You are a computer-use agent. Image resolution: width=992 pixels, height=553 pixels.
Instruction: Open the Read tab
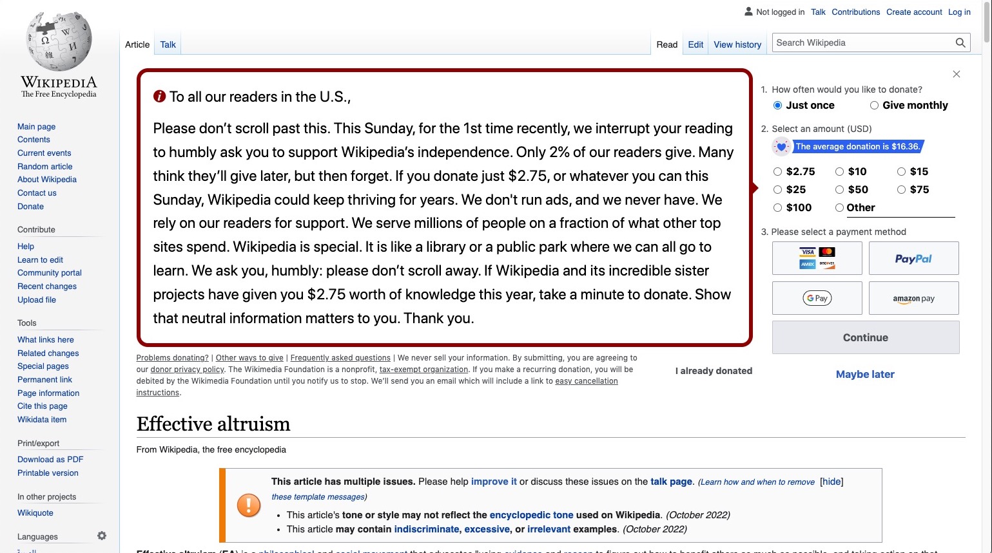pyautogui.click(x=667, y=44)
